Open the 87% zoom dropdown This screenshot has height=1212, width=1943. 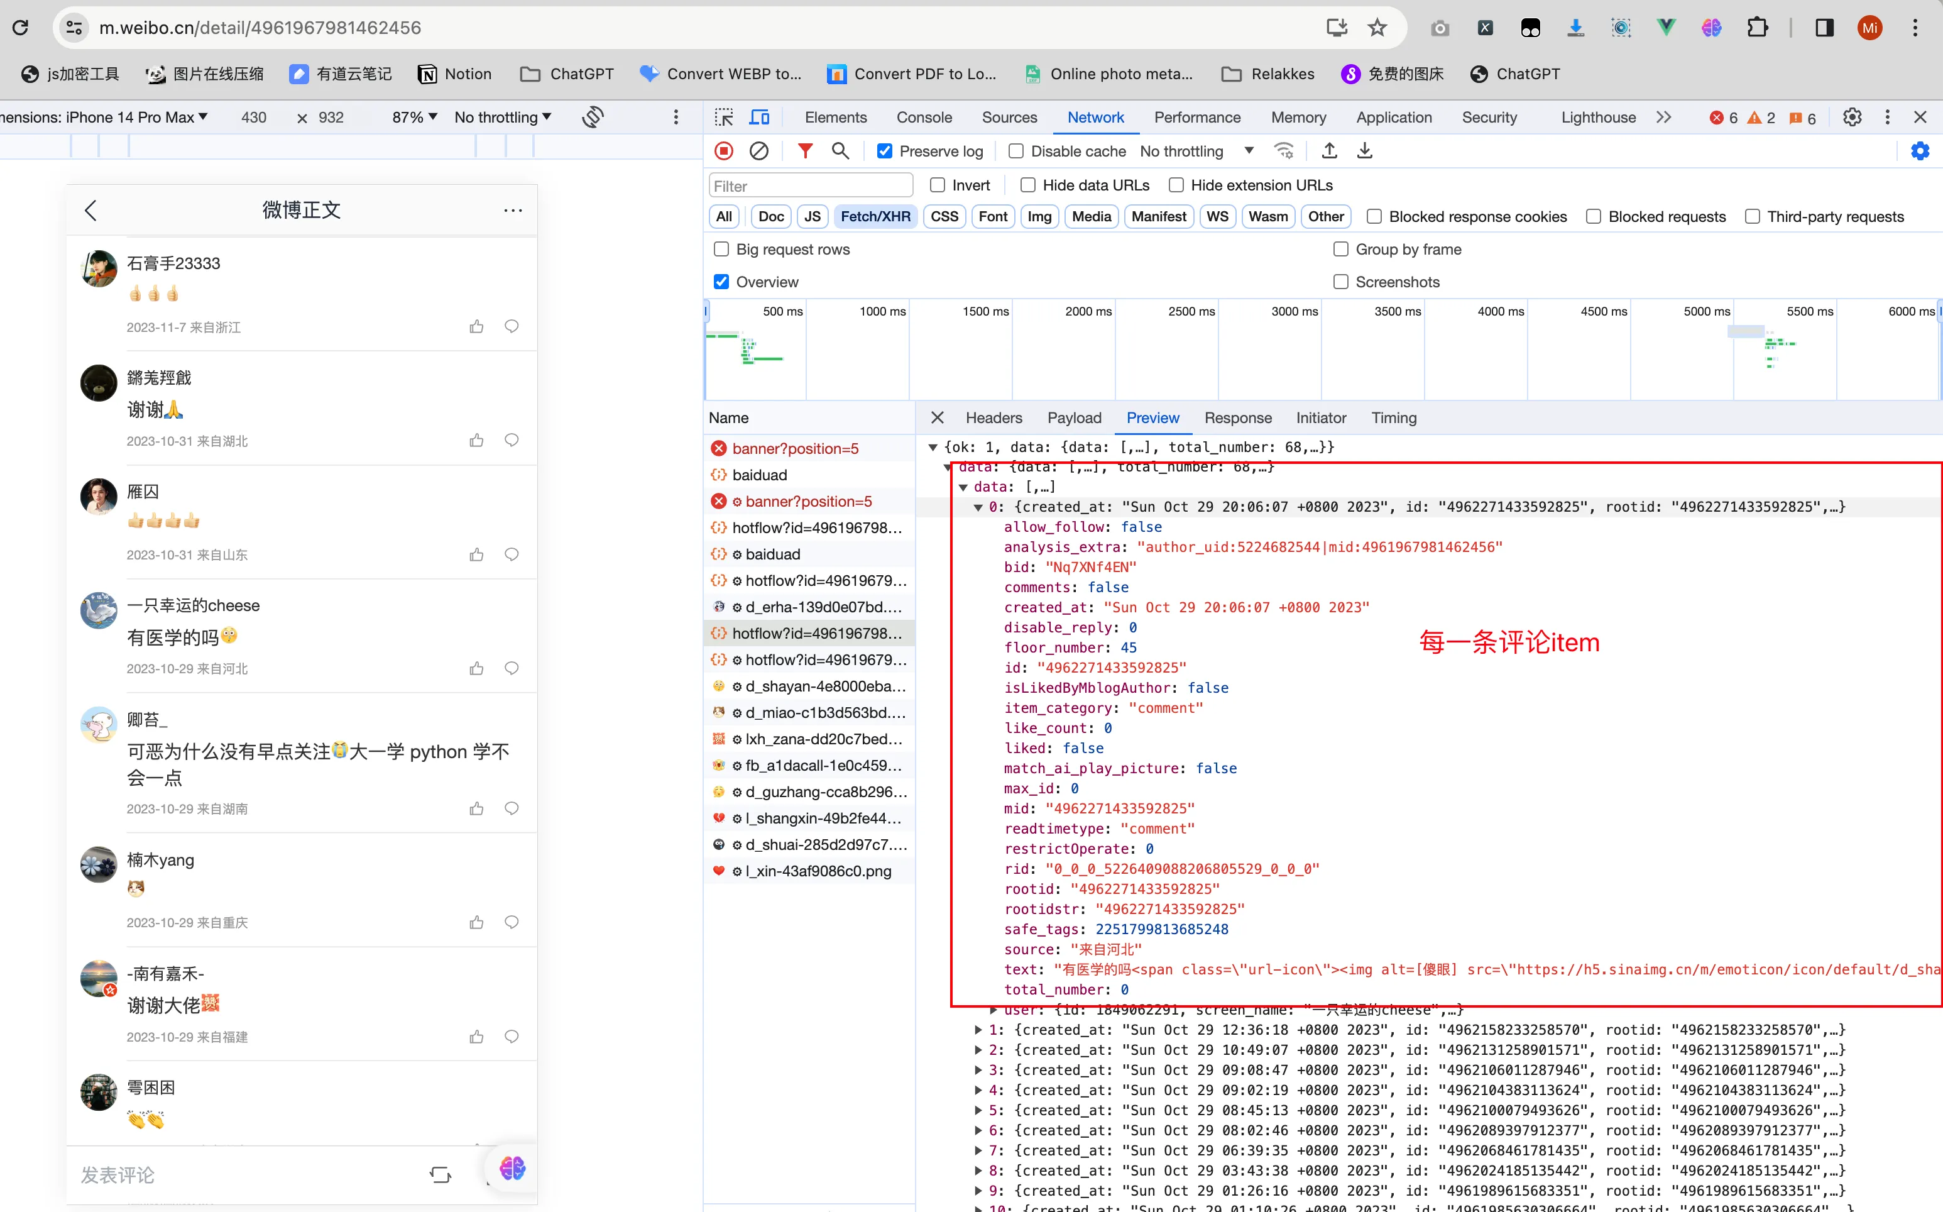tap(414, 117)
